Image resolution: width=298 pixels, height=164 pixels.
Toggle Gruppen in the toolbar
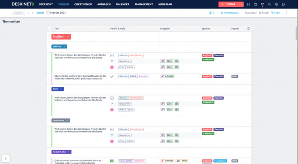[250, 13]
